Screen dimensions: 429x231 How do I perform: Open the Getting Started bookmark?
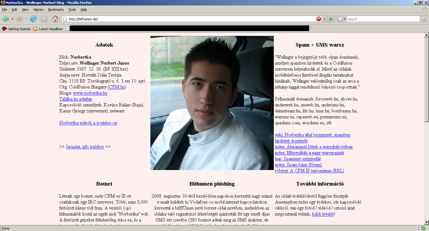tap(16, 29)
